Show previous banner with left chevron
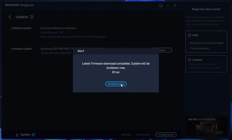The height and width of the screenshot is (140, 232). pos(222,113)
